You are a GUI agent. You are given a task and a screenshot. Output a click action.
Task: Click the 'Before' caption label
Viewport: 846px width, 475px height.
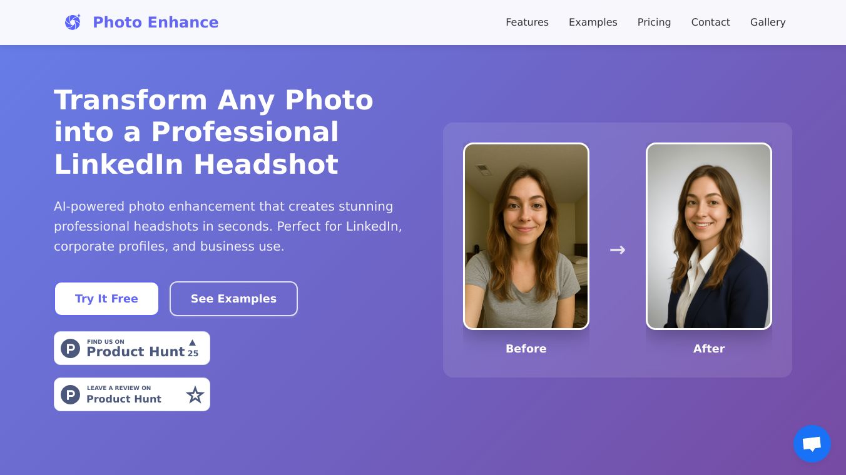pyautogui.click(x=526, y=349)
